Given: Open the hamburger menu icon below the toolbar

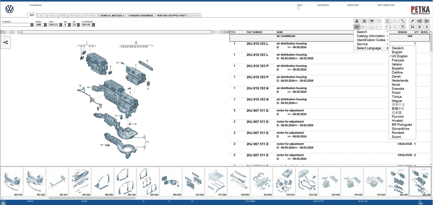Looking at the screenshot, I should [x=357, y=27].
